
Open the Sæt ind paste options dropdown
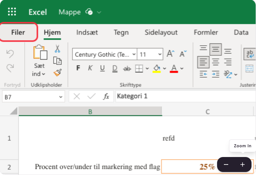[x=43, y=74]
